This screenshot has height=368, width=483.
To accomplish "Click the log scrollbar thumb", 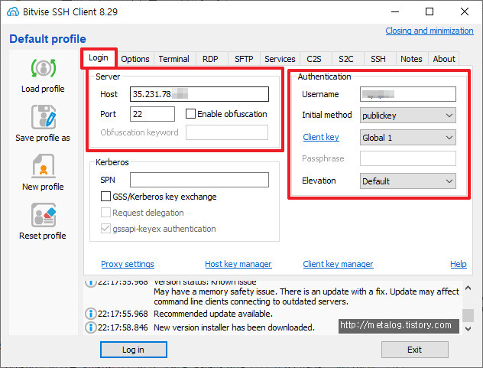I will point(468,315).
